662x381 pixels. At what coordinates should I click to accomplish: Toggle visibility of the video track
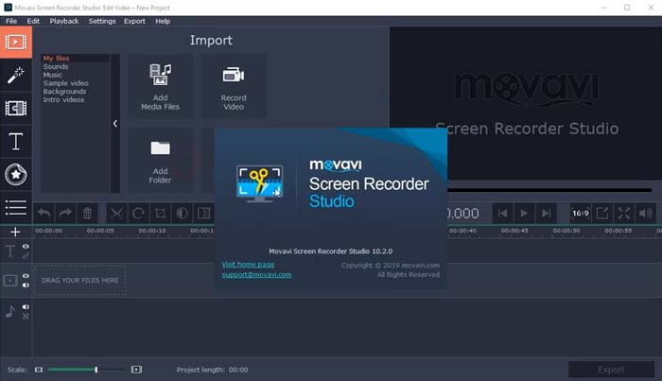(x=26, y=276)
